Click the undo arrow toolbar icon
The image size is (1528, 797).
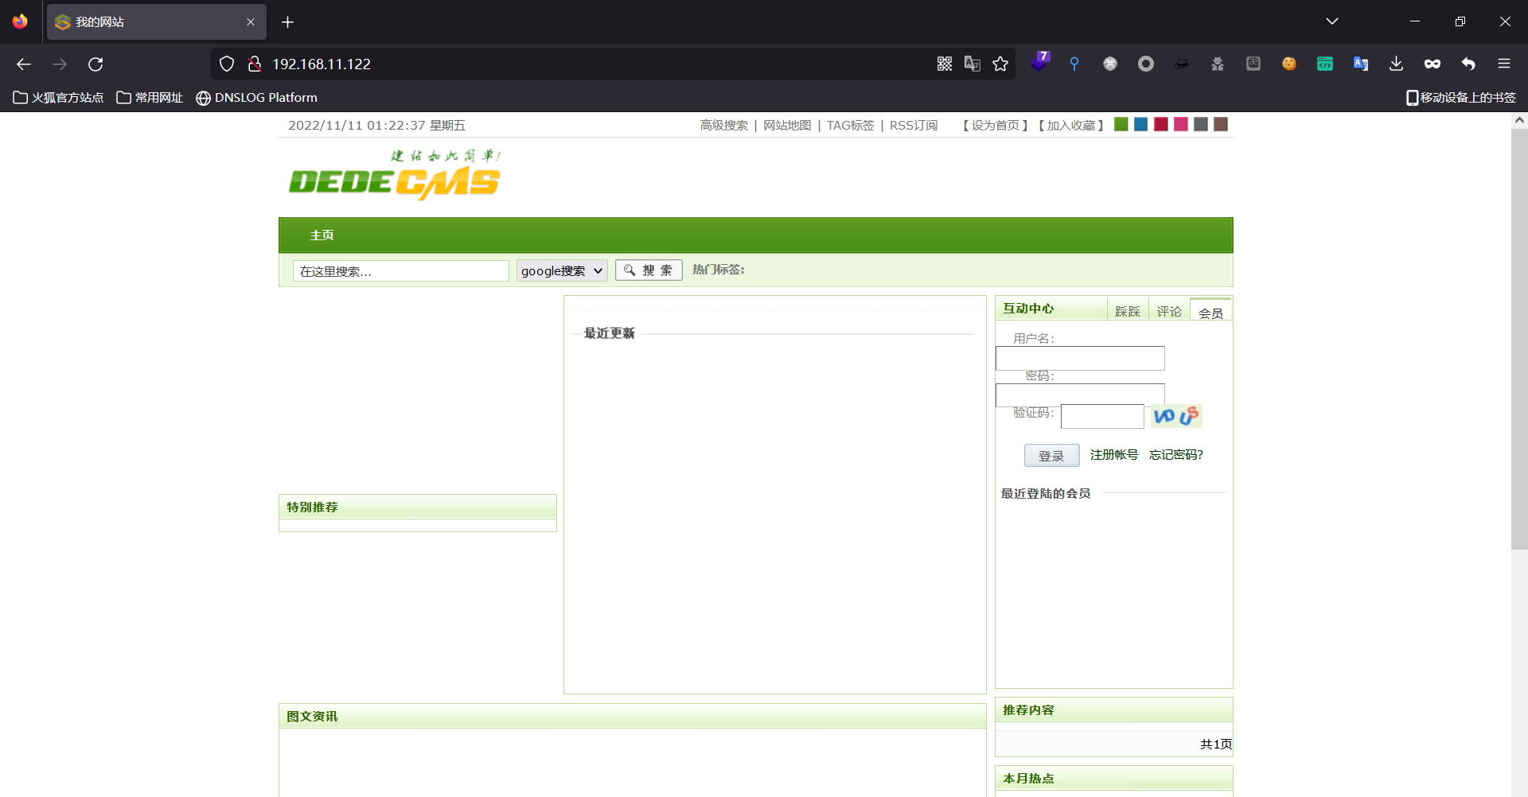[1468, 64]
